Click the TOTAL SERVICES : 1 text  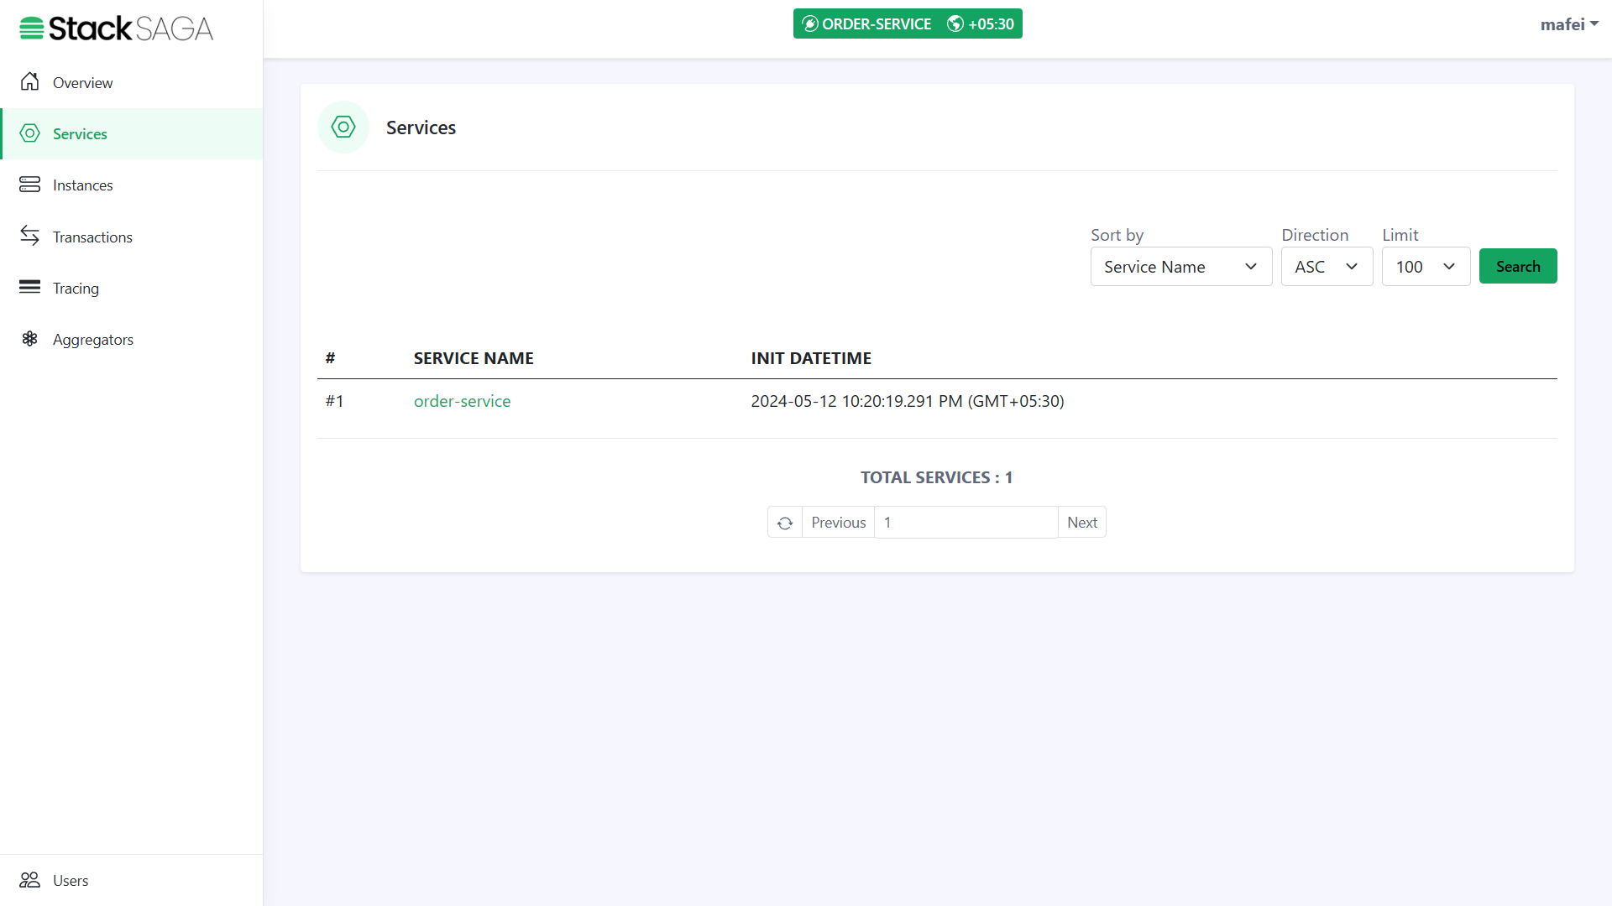pyautogui.click(x=937, y=477)
